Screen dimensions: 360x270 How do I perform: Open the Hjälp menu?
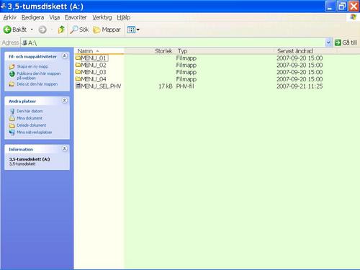[124, 17]
